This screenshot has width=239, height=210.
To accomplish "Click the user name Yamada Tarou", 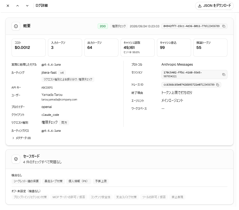I will [52, 95].
